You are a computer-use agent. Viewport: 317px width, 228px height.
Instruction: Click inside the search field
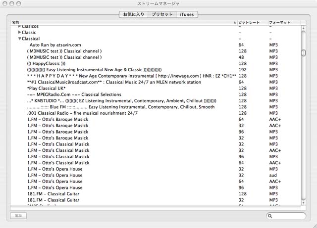click(x=286, y=216)
